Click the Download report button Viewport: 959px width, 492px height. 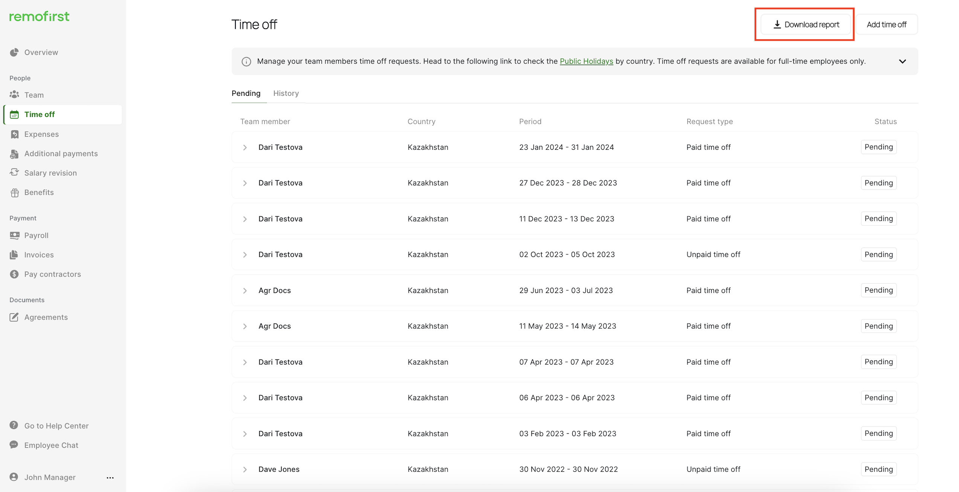[x=805, y=24]
